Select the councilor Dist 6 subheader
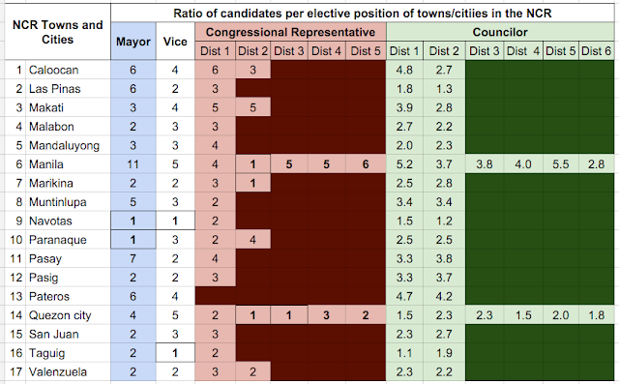The width and height of the screenshot is (619, 384). click(597, 51)
